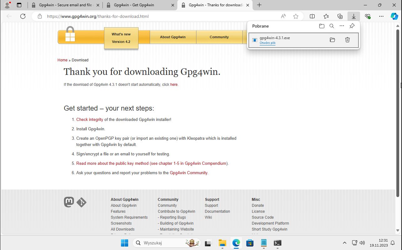
Task: Click the Mastodon icon in footer
Action: pos(69,202)
